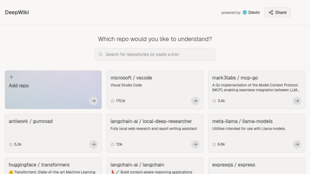The height and width of the screenshot is (174, 310).
Task: Open the langchain-ai / langchain card
Action: point(155,166)
